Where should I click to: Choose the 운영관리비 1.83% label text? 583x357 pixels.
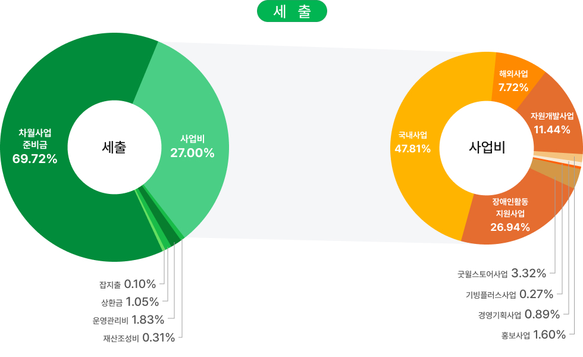tap(128, 320)
